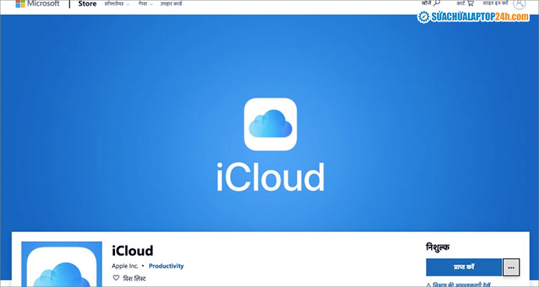Open the Store home link
The width and height of the screenshot is (539, 287).
click(x=87, y=4)
